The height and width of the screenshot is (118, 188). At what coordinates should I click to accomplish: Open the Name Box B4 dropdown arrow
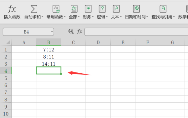52,32
